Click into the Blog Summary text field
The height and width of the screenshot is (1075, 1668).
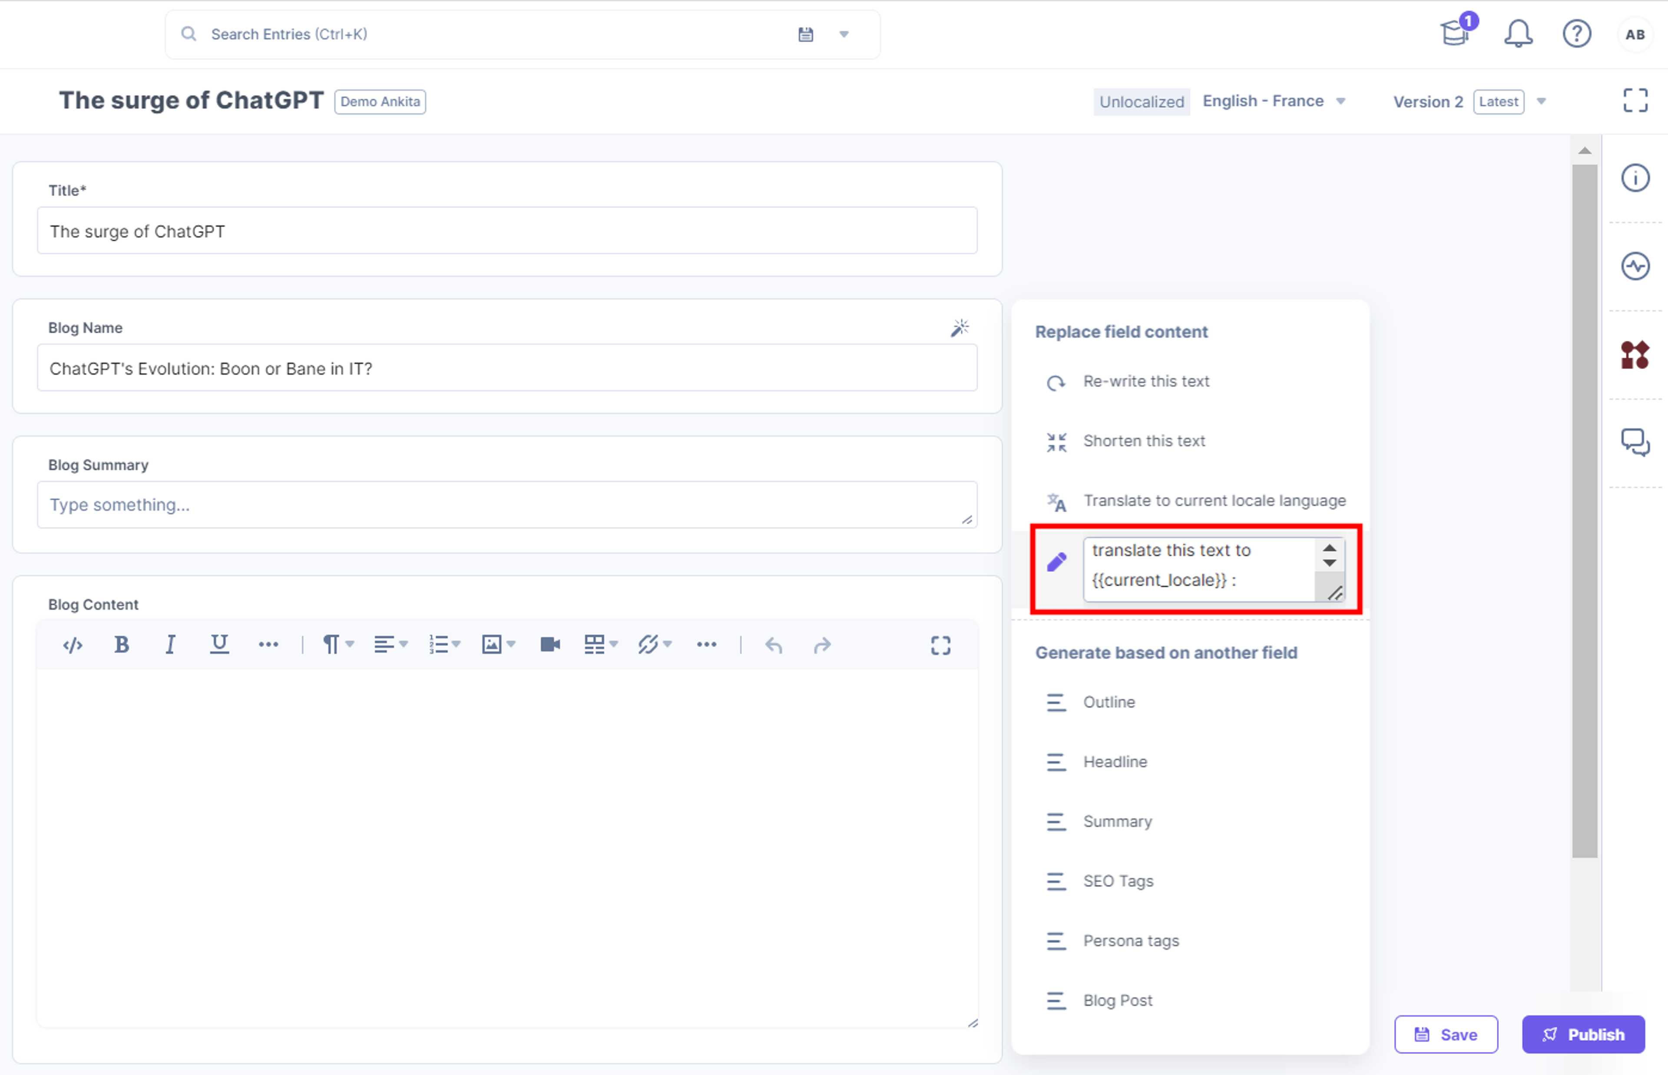pos(507,504)
